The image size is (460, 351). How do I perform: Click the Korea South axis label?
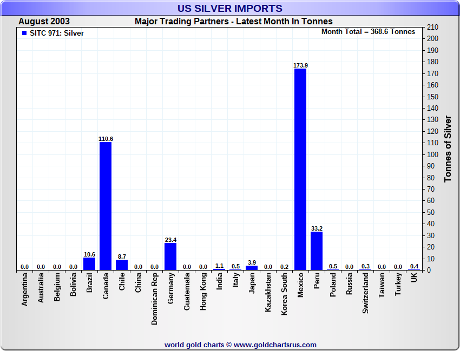coord(284,294)
